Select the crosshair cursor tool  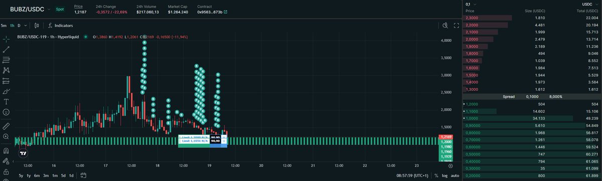pyautogui.click(x=6, y=38)
